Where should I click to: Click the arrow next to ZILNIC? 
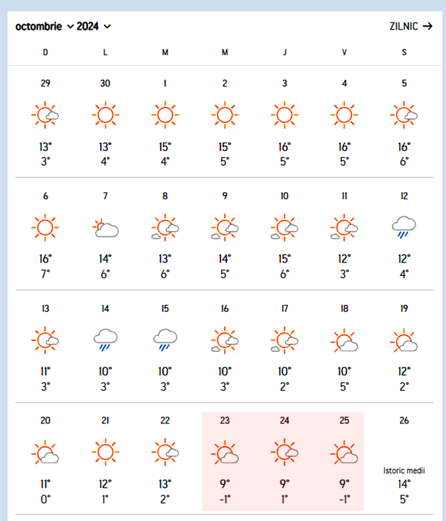click(x=427, y=26)
